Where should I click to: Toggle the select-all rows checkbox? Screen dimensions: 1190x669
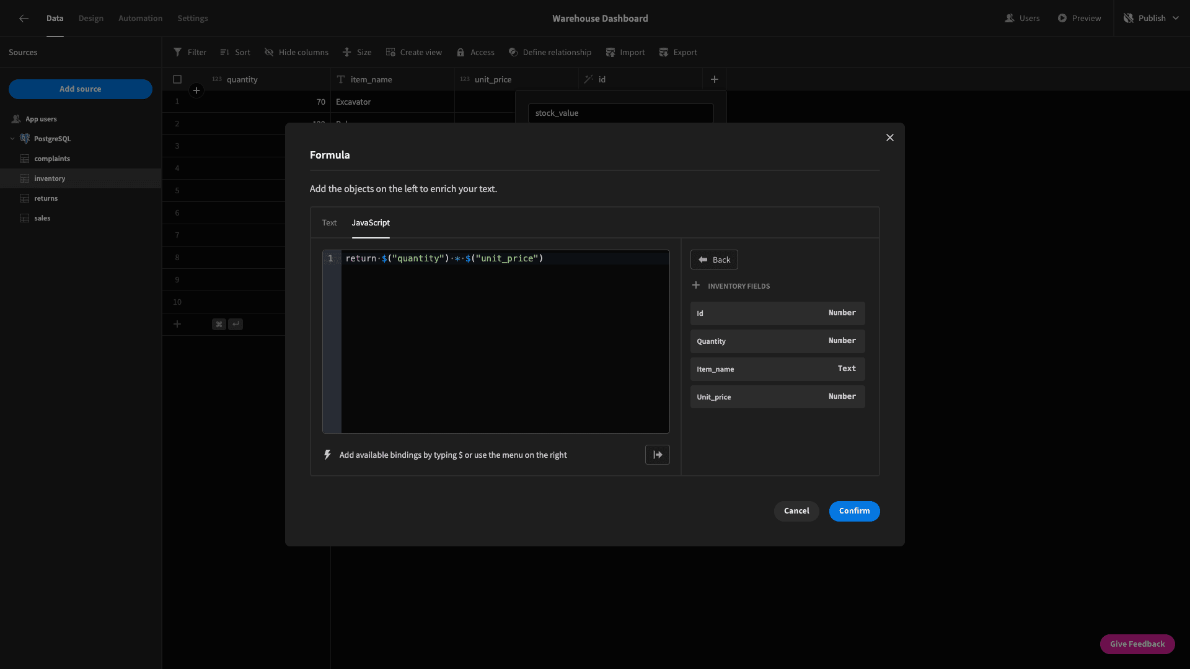pos(177,79)
